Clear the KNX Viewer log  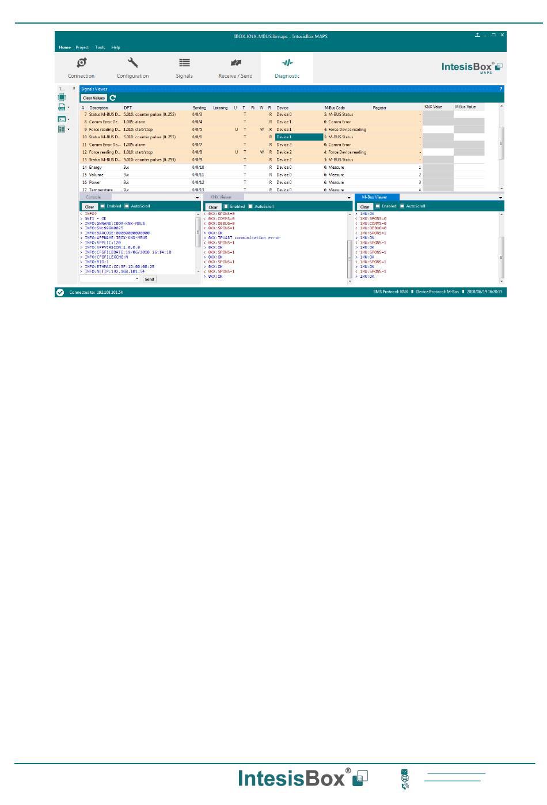click(x=213, y=207)
